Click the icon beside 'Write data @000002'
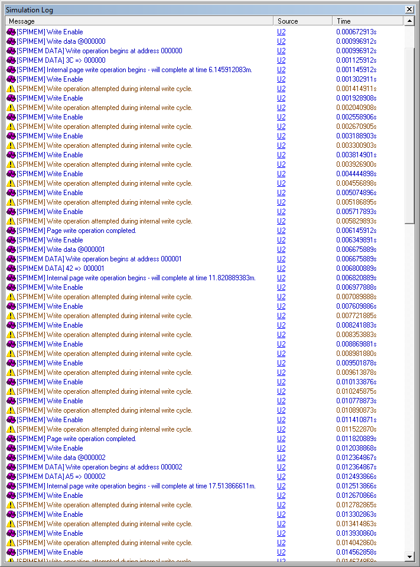420x567 pixels. [11, 458]
